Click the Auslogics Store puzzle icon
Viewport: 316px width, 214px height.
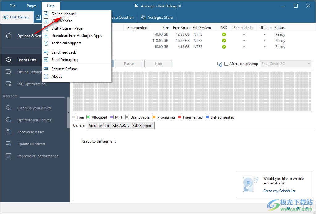coord(143,17)
